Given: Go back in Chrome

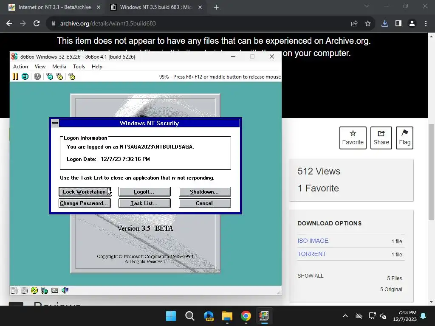Looking at the screenshot, I should [x=9, y=24].
